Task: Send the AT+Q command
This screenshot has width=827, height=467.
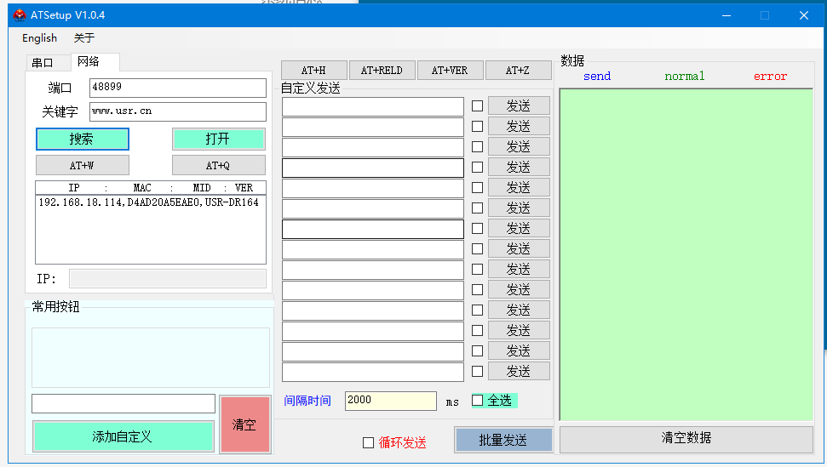Action: 218,165
